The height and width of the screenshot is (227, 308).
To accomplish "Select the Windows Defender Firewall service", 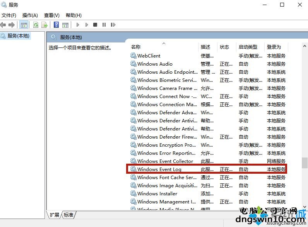I will click(208, 137).
